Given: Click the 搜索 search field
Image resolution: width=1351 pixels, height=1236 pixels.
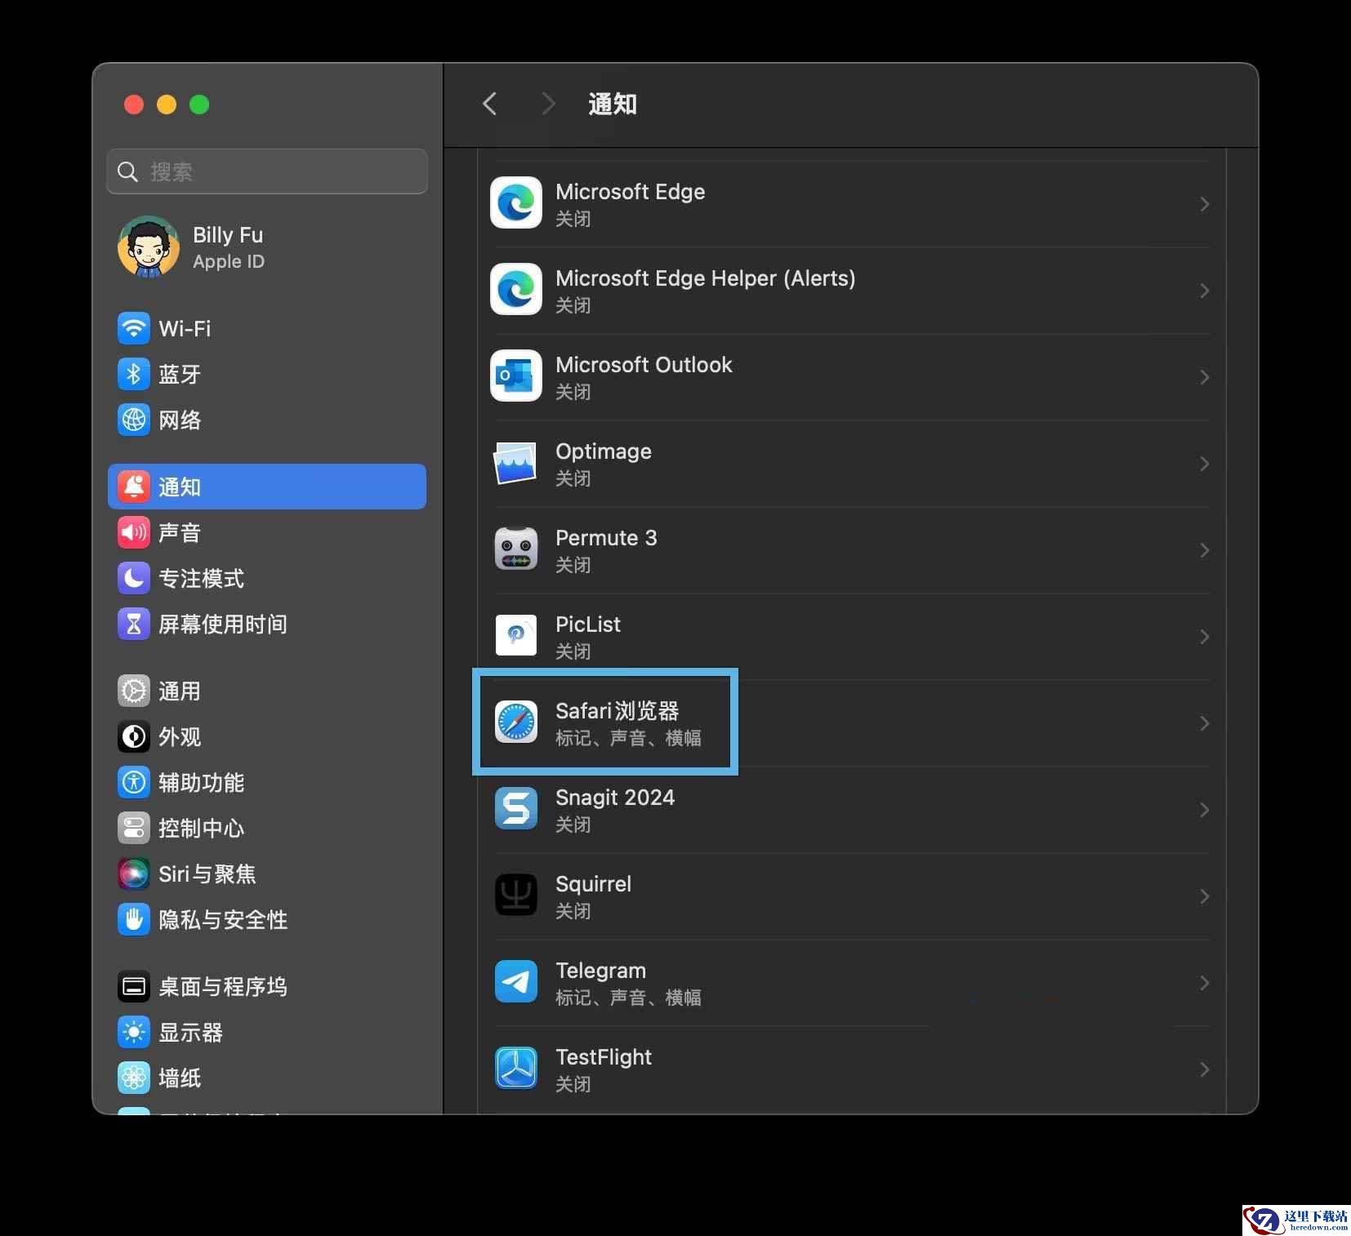Looking at the screenshot, I should pyautogui.click(x=267, y=171).
